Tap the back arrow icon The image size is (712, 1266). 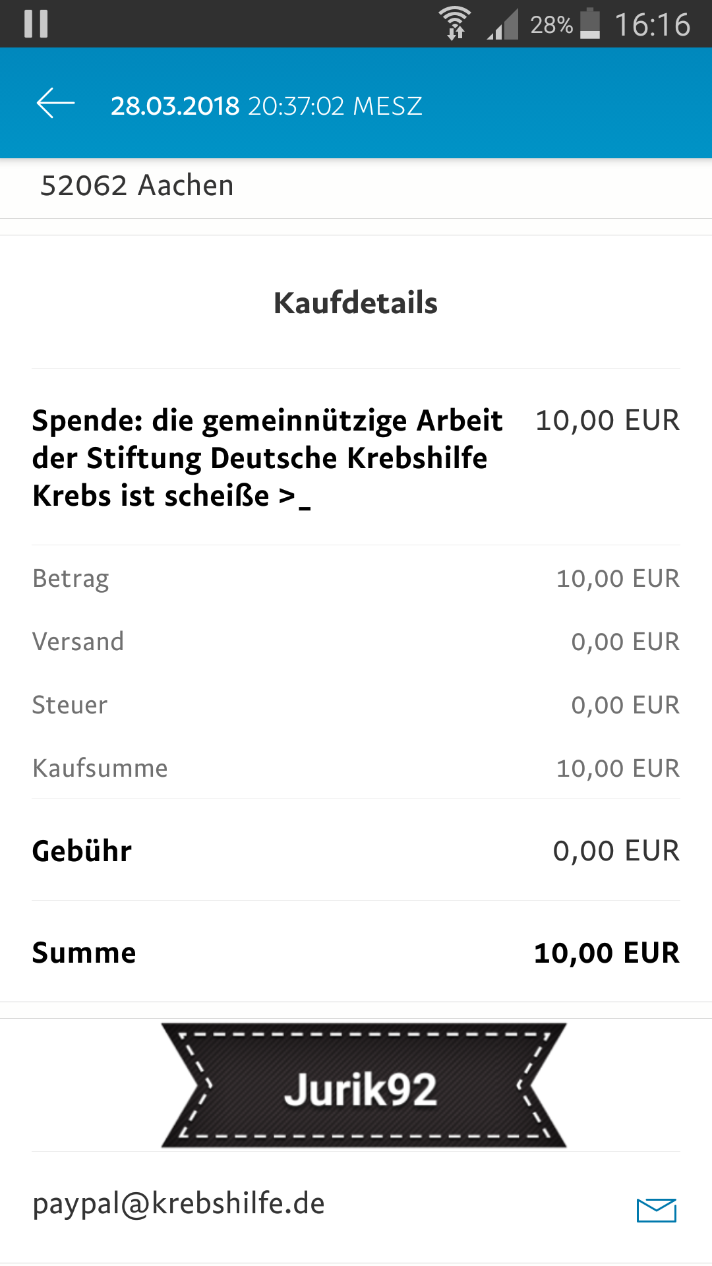(55, 104)
